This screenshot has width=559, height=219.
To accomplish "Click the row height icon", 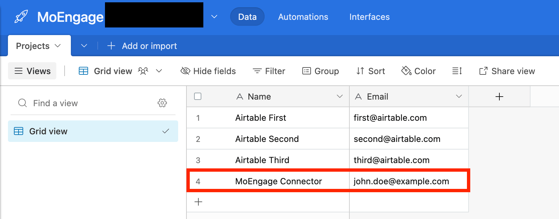I will click(457, 71).
